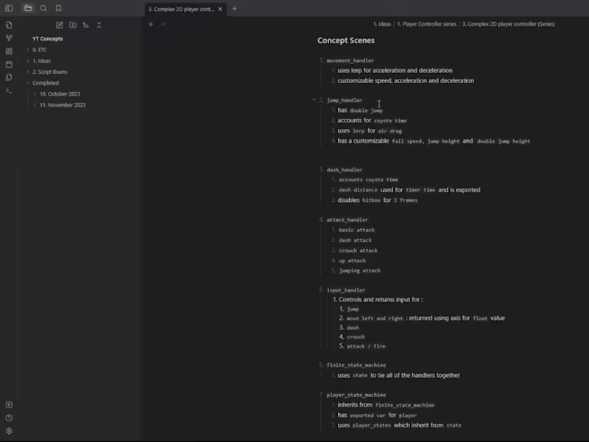Open graph view from ribbon
This screenshot has width=589, height=442.
point(9,38)
